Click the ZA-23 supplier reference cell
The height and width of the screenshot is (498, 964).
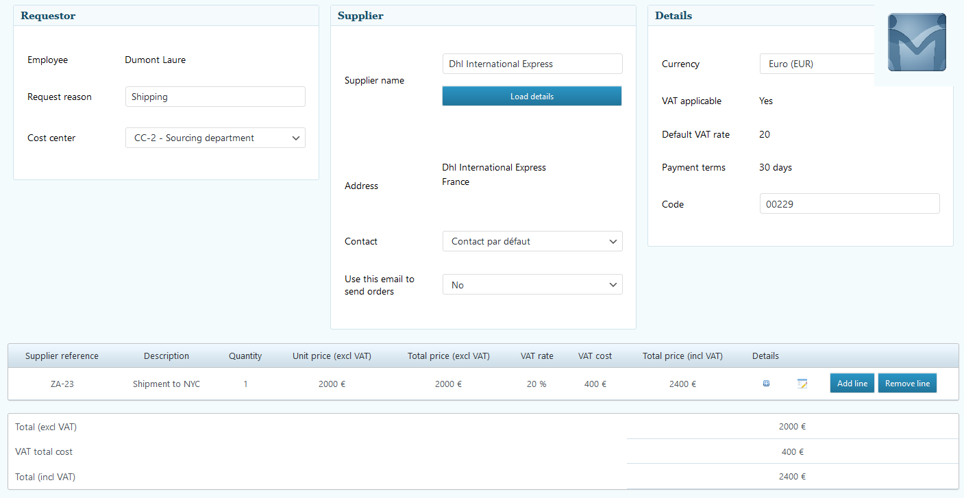tap(62, 384)
